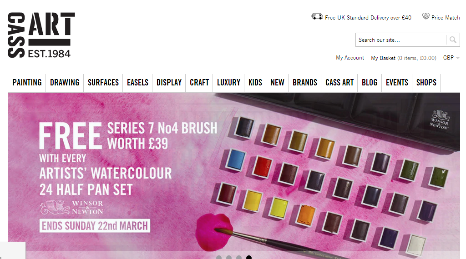View My Basket link
This screenshot has width=466, height=259.
pos(404,58)
